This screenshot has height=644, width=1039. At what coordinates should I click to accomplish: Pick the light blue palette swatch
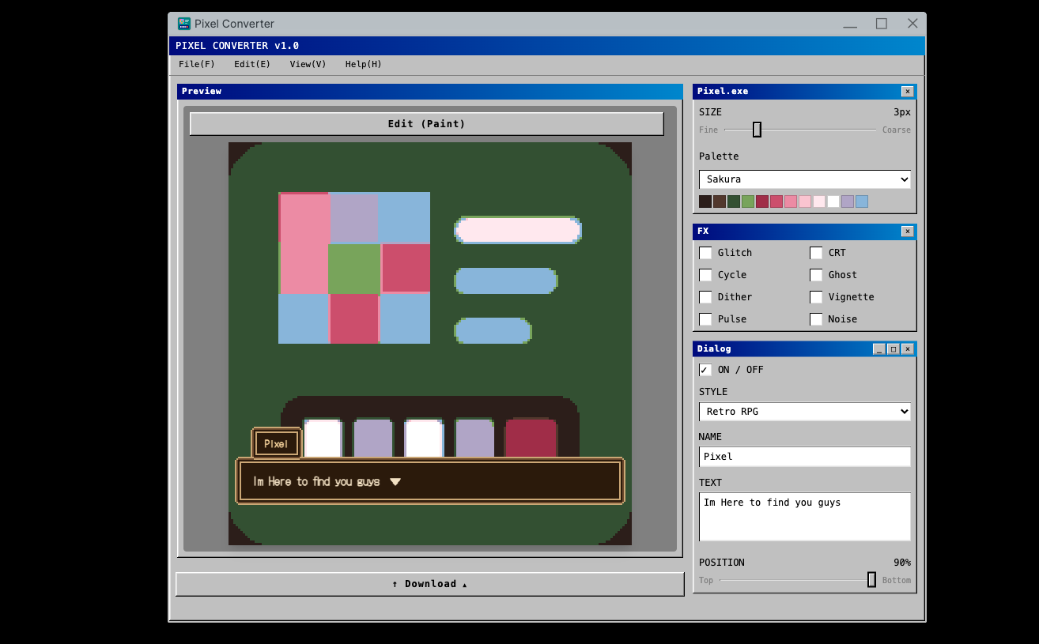862,201
